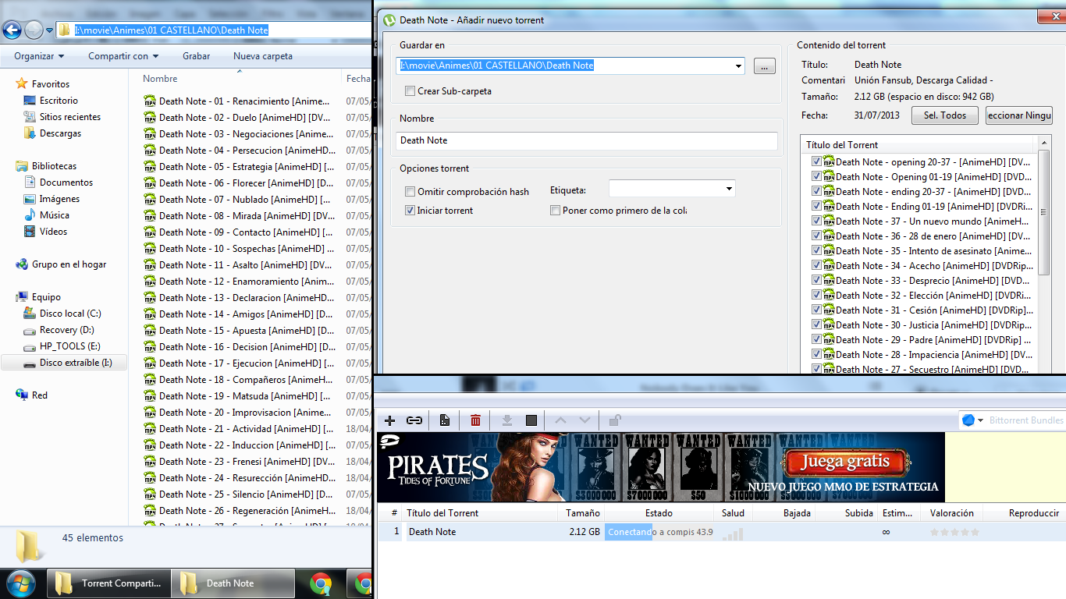This screenshot has height=599, width=1066.
Task: Open Google Chrome from the taskbar
Action: (x=319, y=583)
